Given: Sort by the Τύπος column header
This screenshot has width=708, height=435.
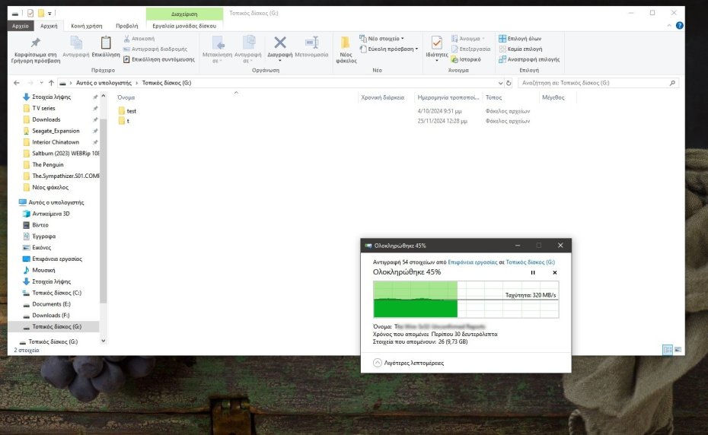Looking at the screenshot, I should (493, 97).
